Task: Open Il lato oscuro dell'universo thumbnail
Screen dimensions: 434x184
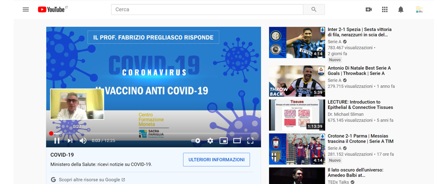Action: (x=297, y=176)
